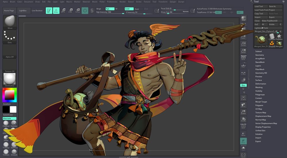Click the GoZ button

point(257,24)
